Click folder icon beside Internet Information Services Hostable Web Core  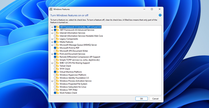click(58, 36)
